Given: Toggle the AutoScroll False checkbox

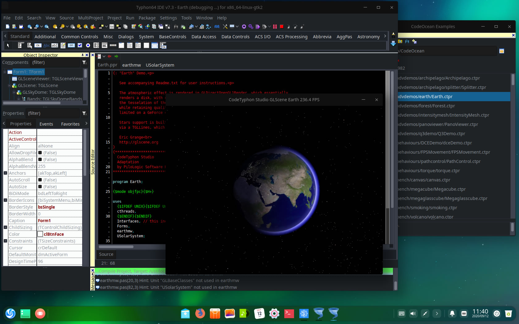Looking at the screenshot, I should coord(40,180).
